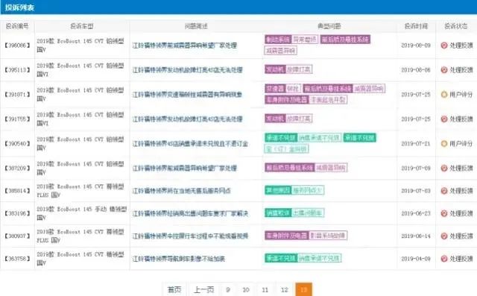Open complaint 390540 sales promise description link
The height and width of the screenshot is (296, 477).
(190, 144)
